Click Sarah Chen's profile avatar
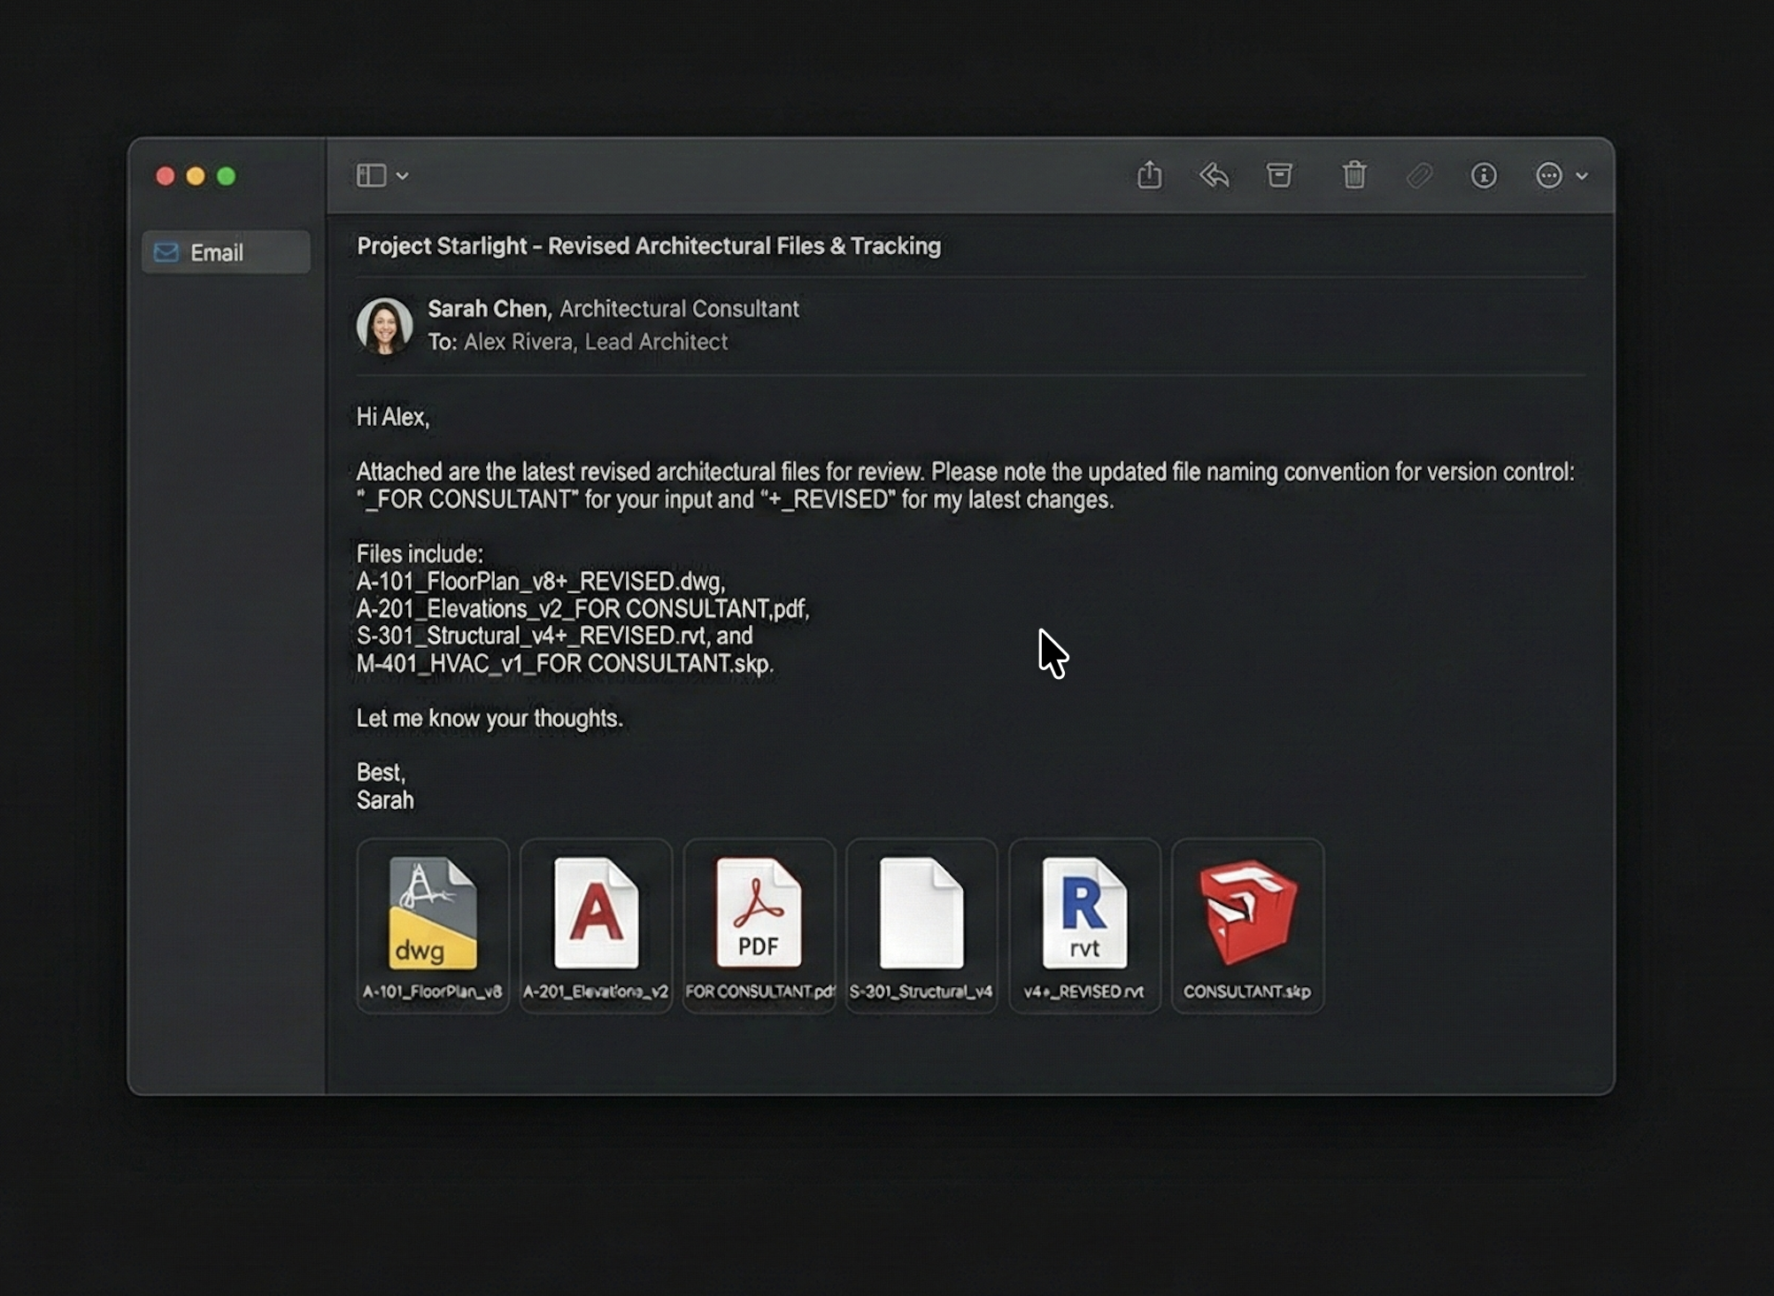The width and height of the screenshot is (1774, 1296). [384, 325]
